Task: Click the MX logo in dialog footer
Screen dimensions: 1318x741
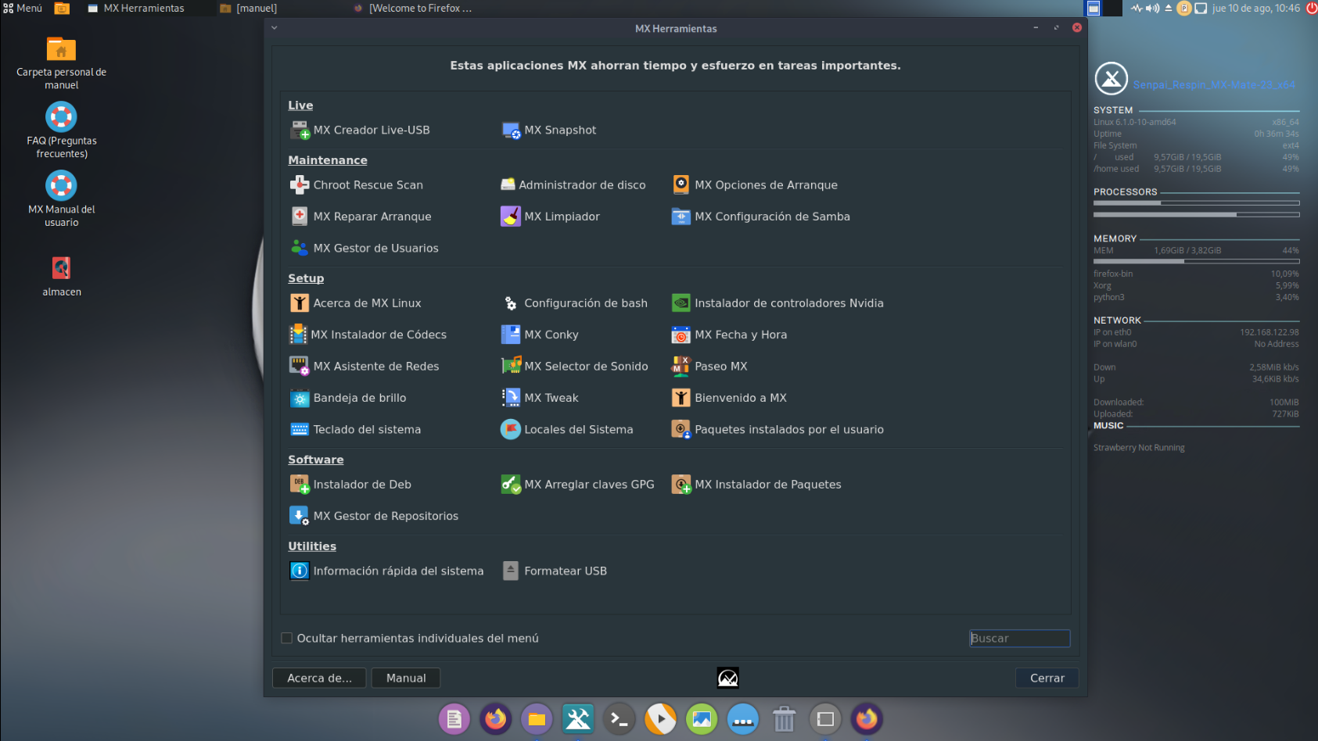Action: click(728, 678)
